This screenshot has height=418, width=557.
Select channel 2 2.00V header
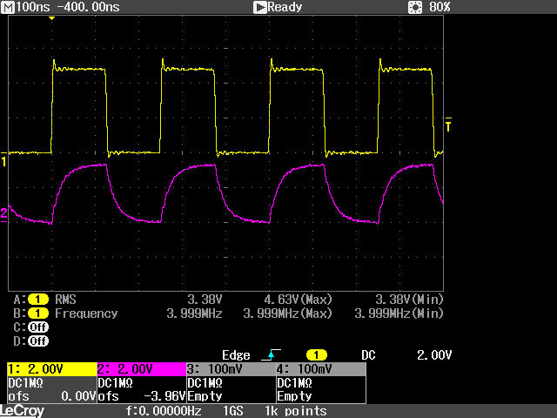142,369
